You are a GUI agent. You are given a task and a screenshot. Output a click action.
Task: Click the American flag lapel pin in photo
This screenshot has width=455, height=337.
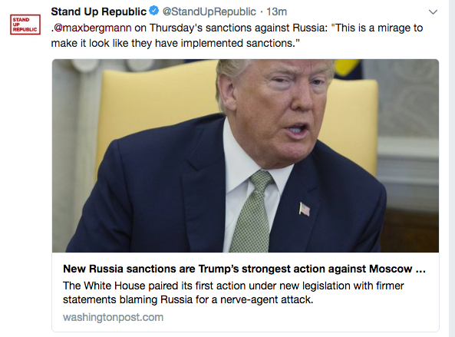305,209
